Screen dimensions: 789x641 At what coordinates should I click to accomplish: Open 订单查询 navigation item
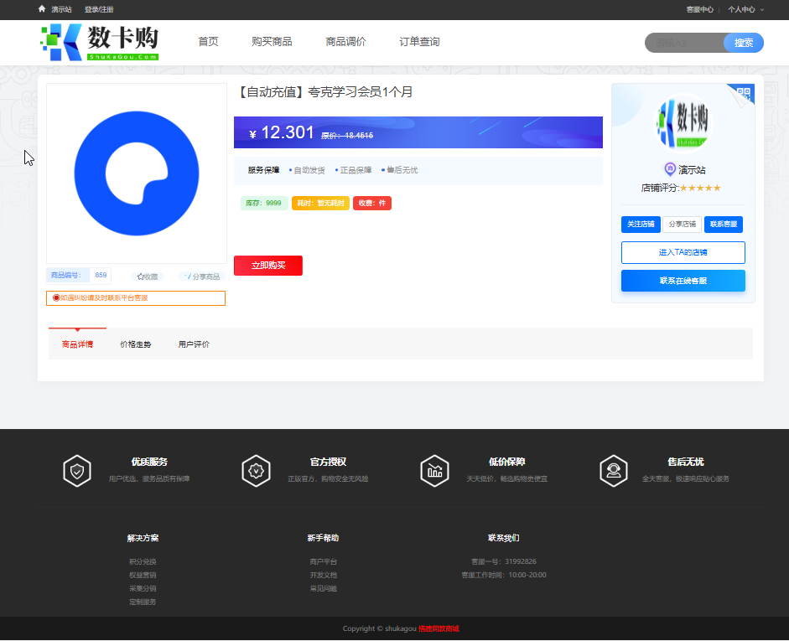[419, 42]
